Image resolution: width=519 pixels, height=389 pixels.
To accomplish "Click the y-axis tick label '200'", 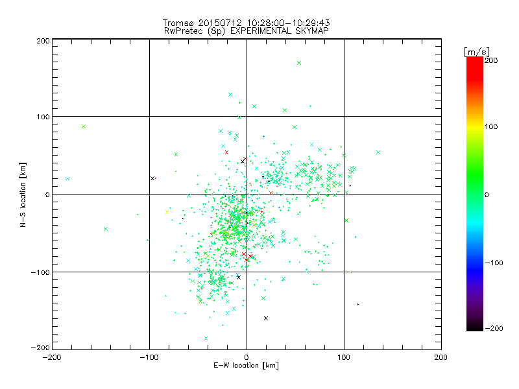I will 43,41.
